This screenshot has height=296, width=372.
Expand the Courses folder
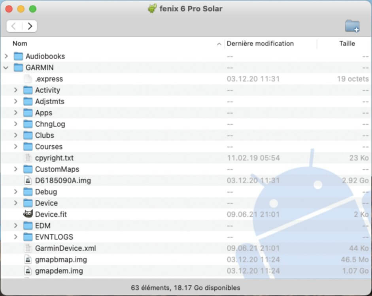point(16,146)
